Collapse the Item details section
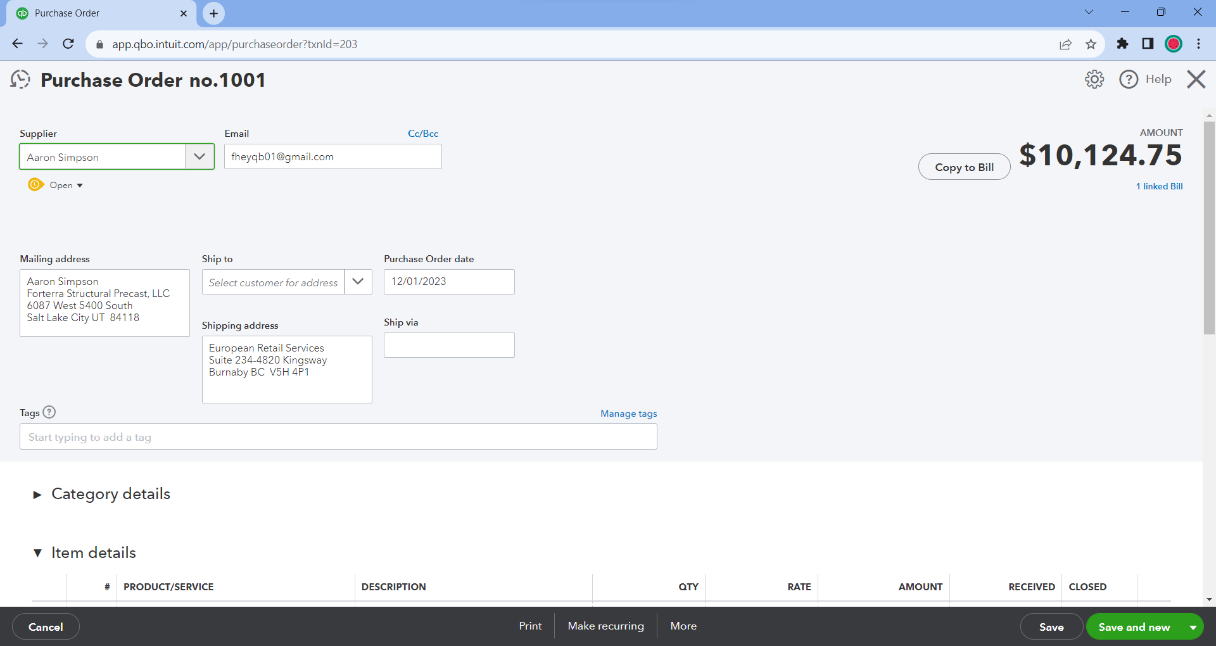1216x646 pixels. (x=37, y=553)
